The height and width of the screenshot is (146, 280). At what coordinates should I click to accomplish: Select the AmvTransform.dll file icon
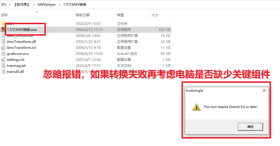coord(3,42)
